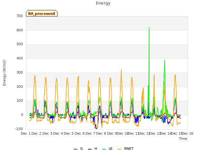Click the BA_processed label box
207x155 pixels.
[42, 13]
